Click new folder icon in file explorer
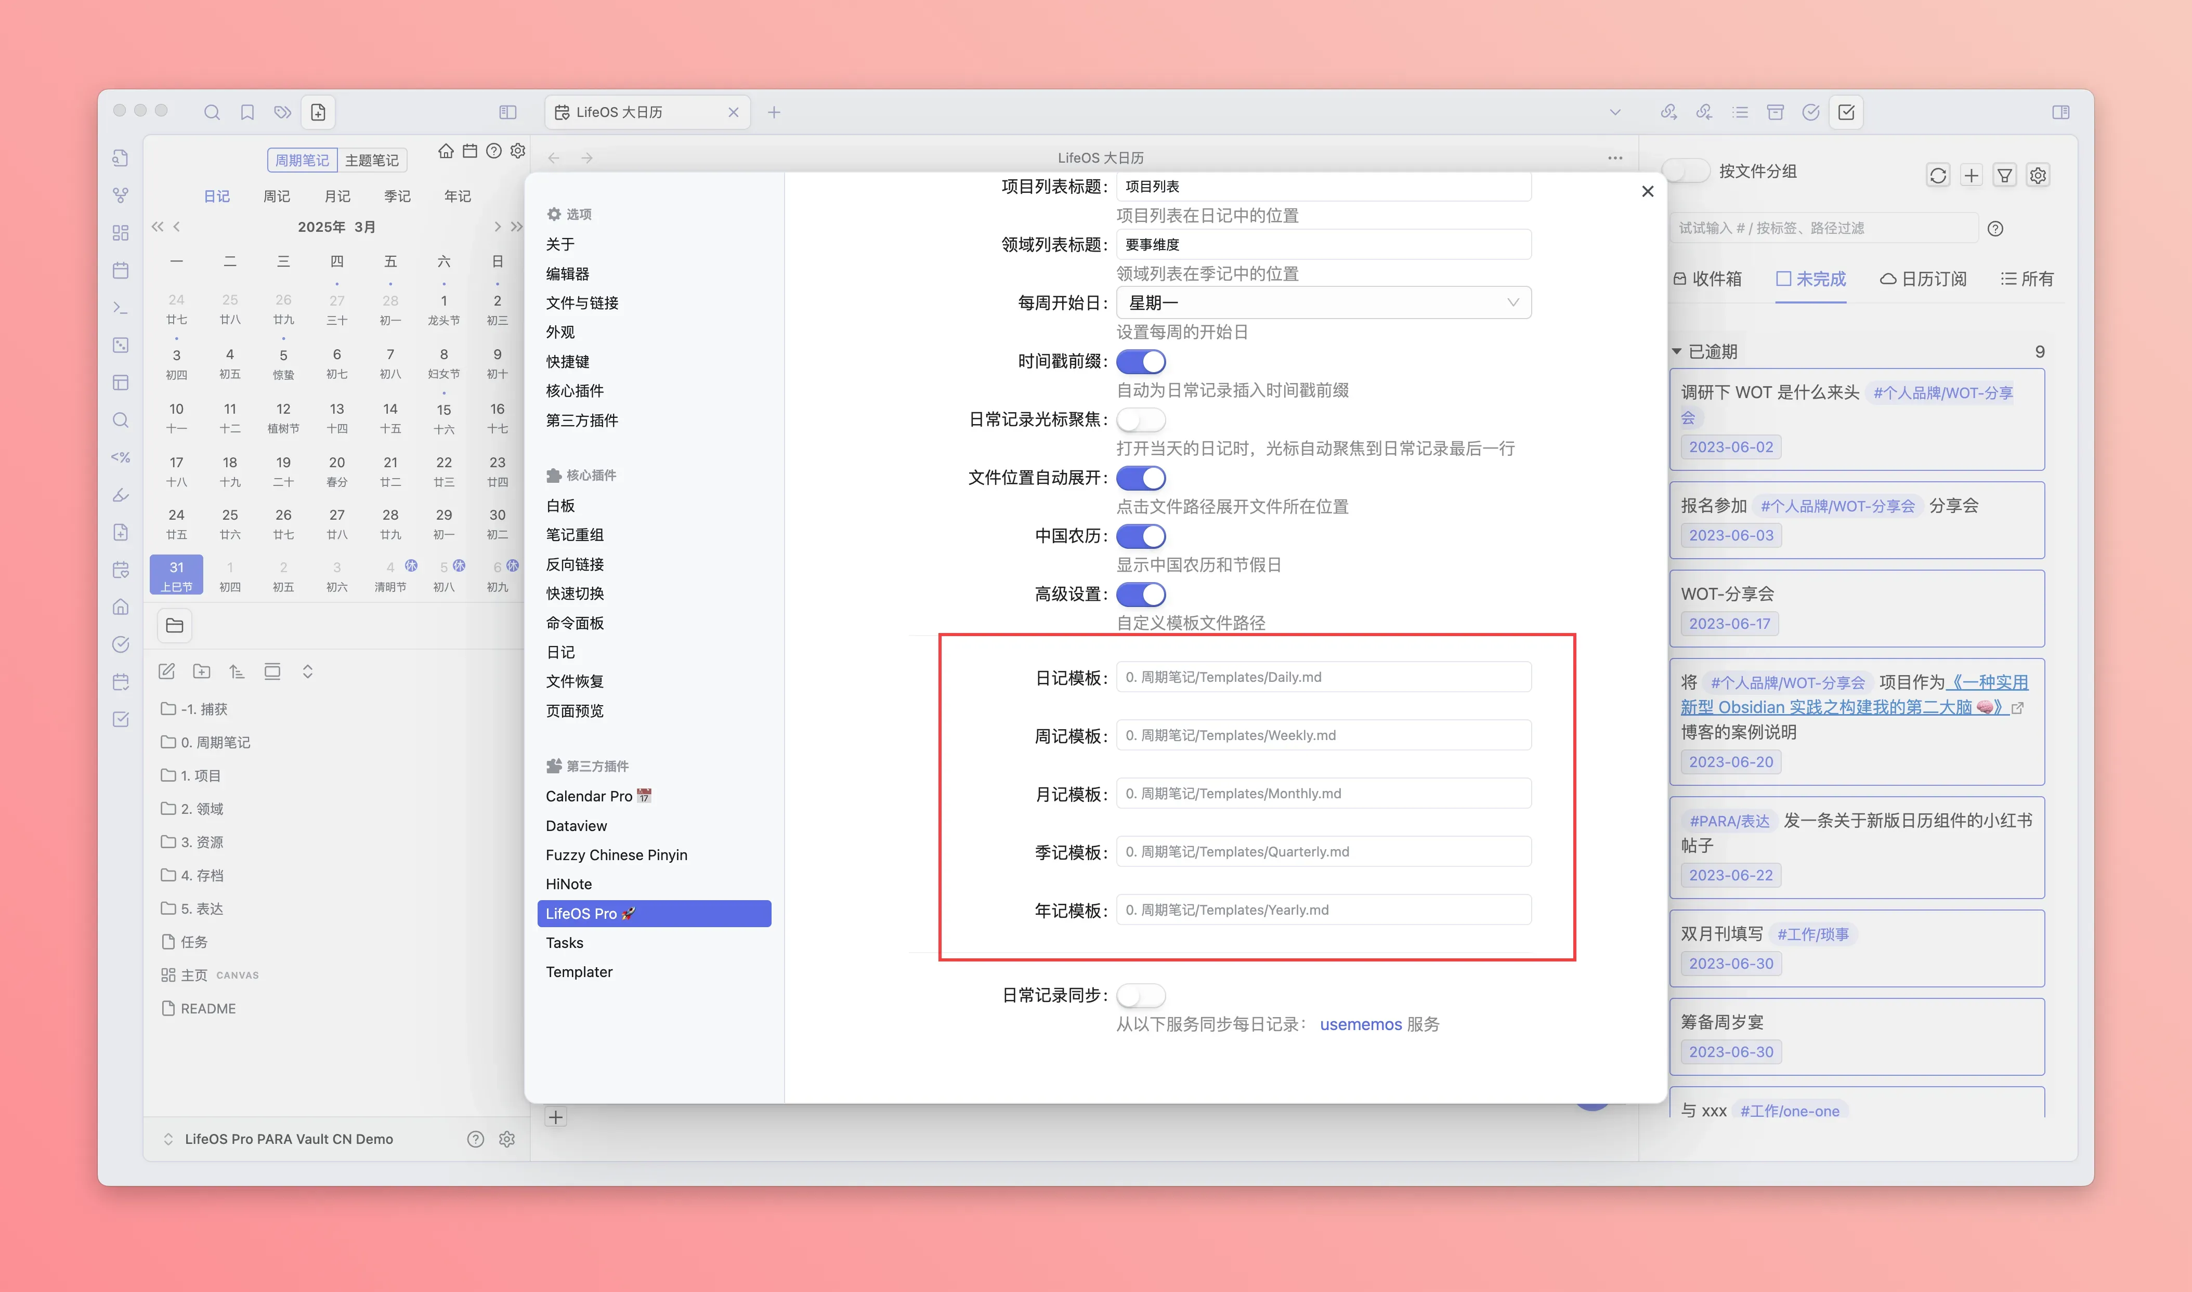The height and width of the screenshot is (1292, 2192). pos(202,671)
